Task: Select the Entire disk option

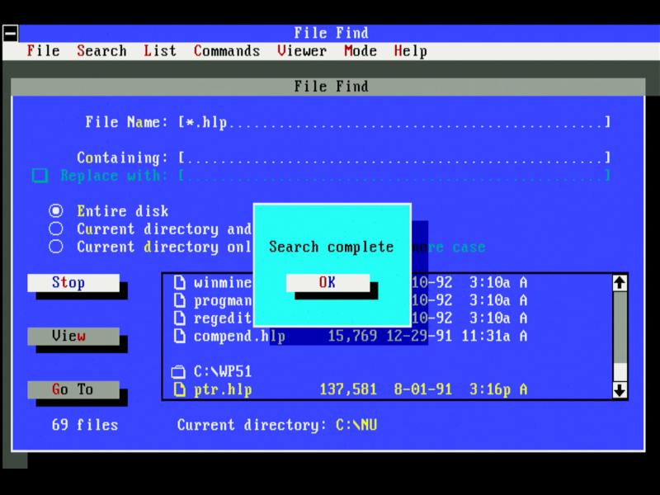Action: [55, 210]
